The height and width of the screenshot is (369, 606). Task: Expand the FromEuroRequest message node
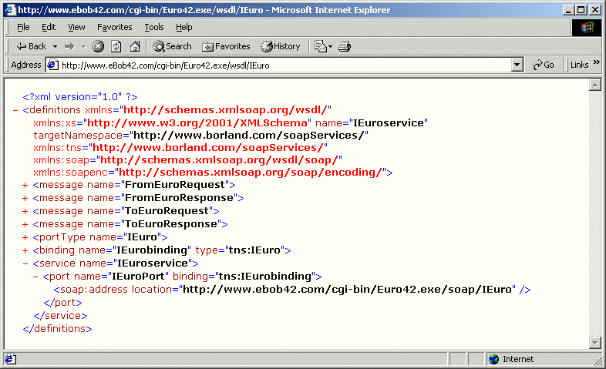(25, 186)
